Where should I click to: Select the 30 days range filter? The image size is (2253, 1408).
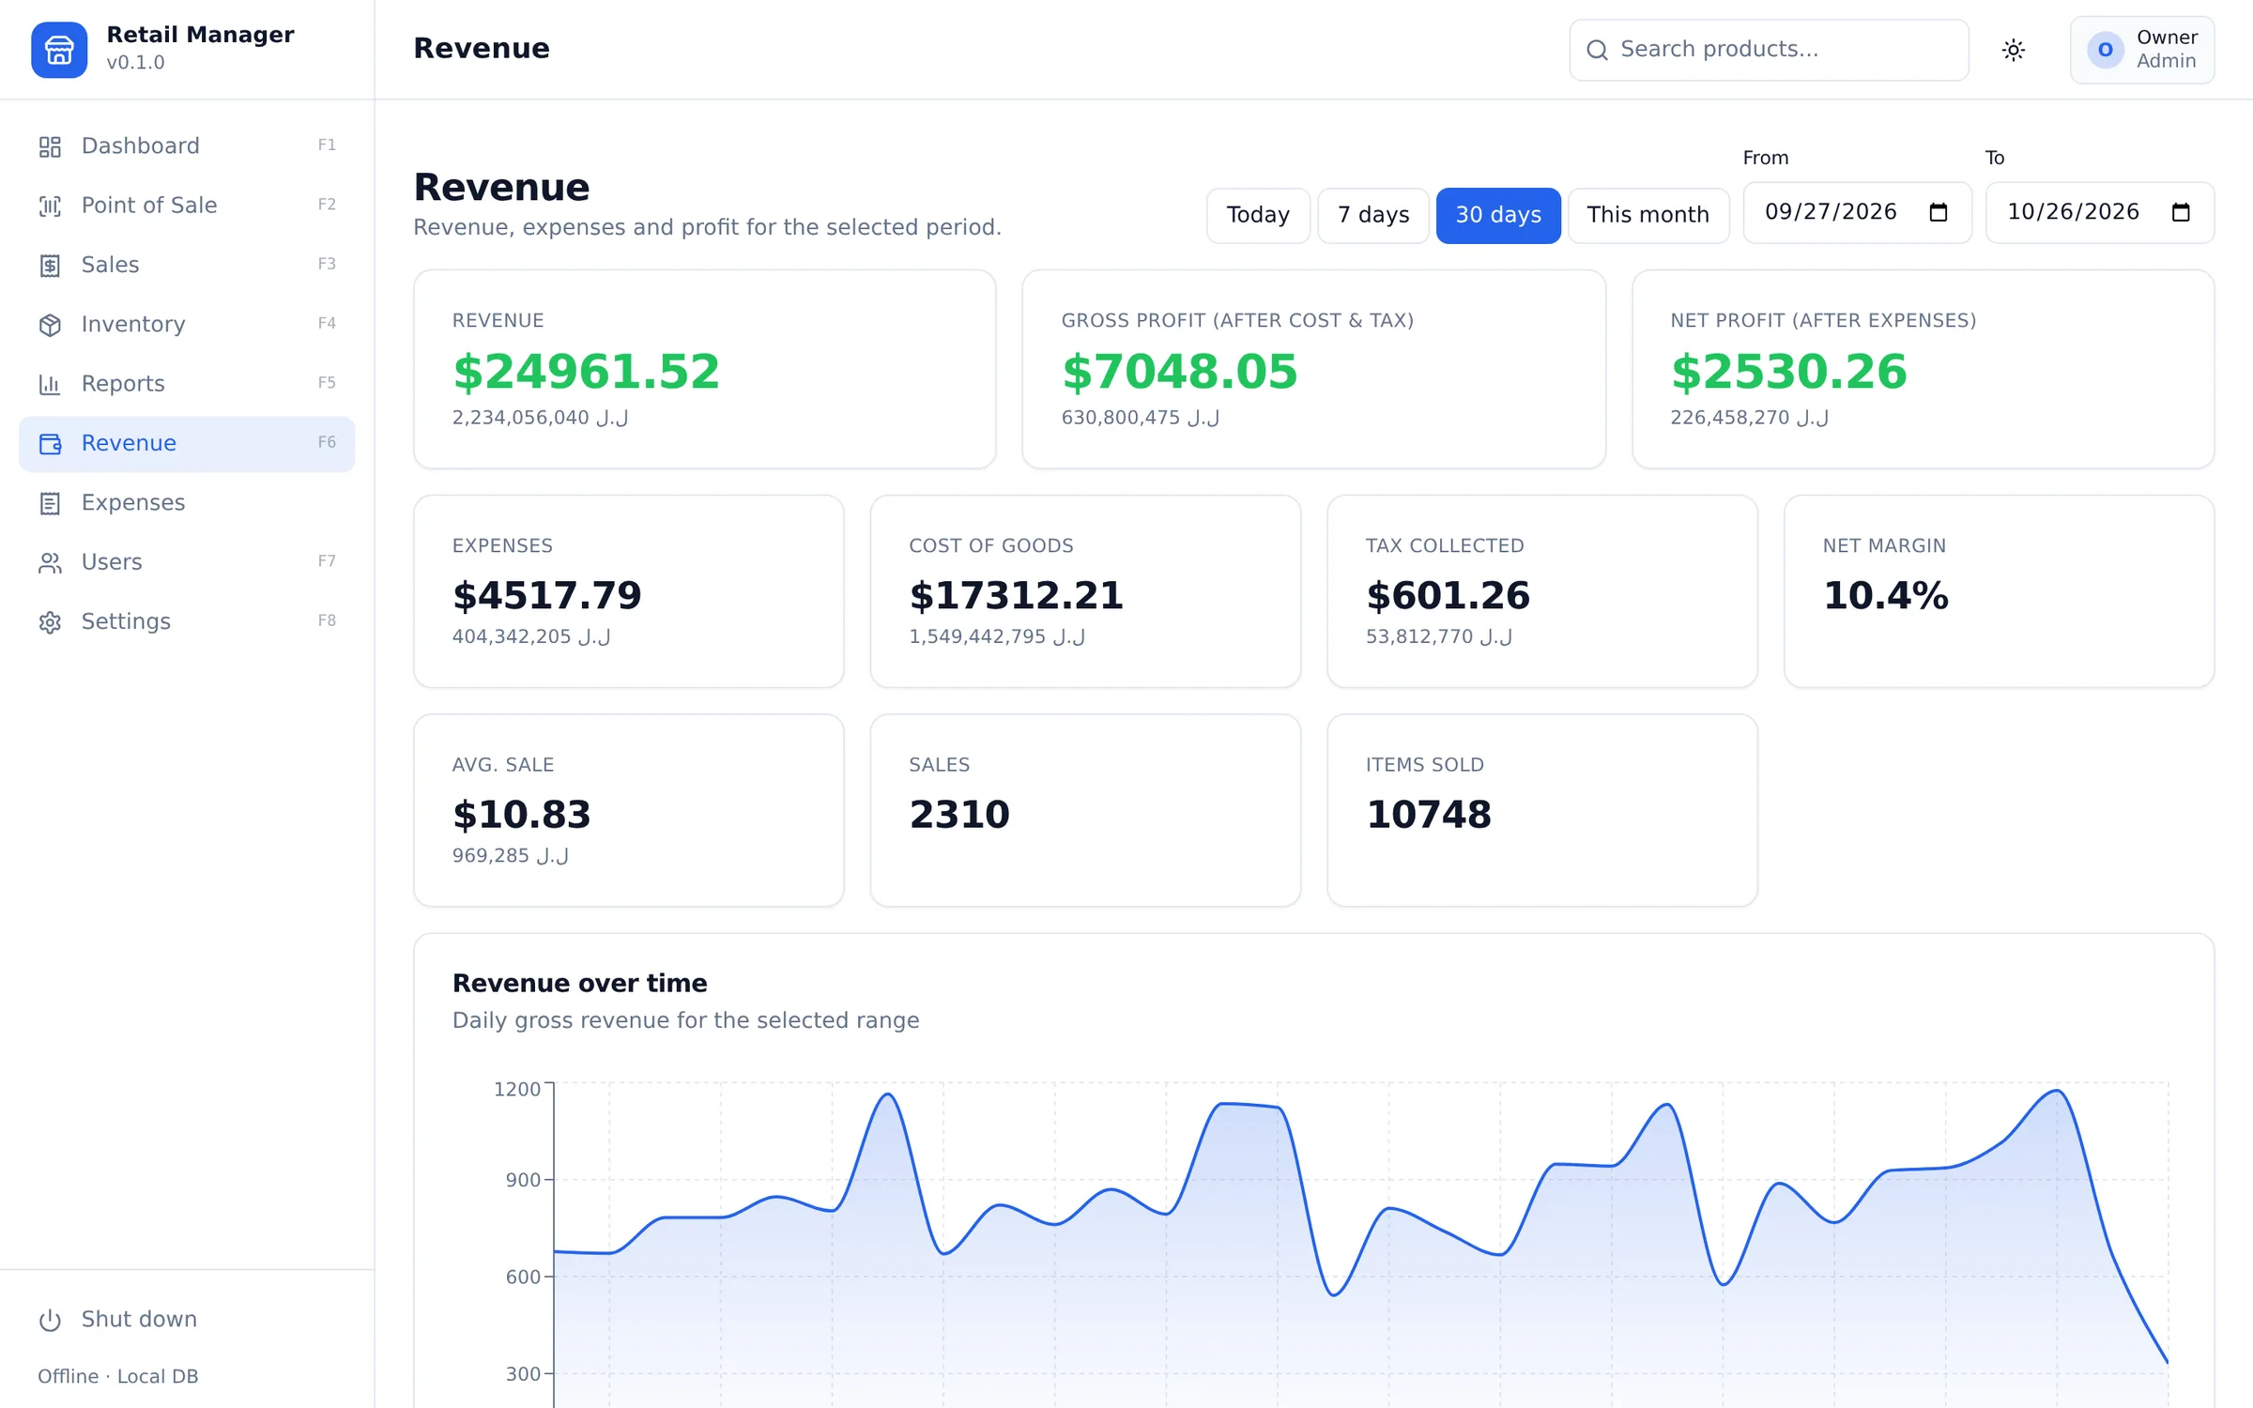[1498, 215]
